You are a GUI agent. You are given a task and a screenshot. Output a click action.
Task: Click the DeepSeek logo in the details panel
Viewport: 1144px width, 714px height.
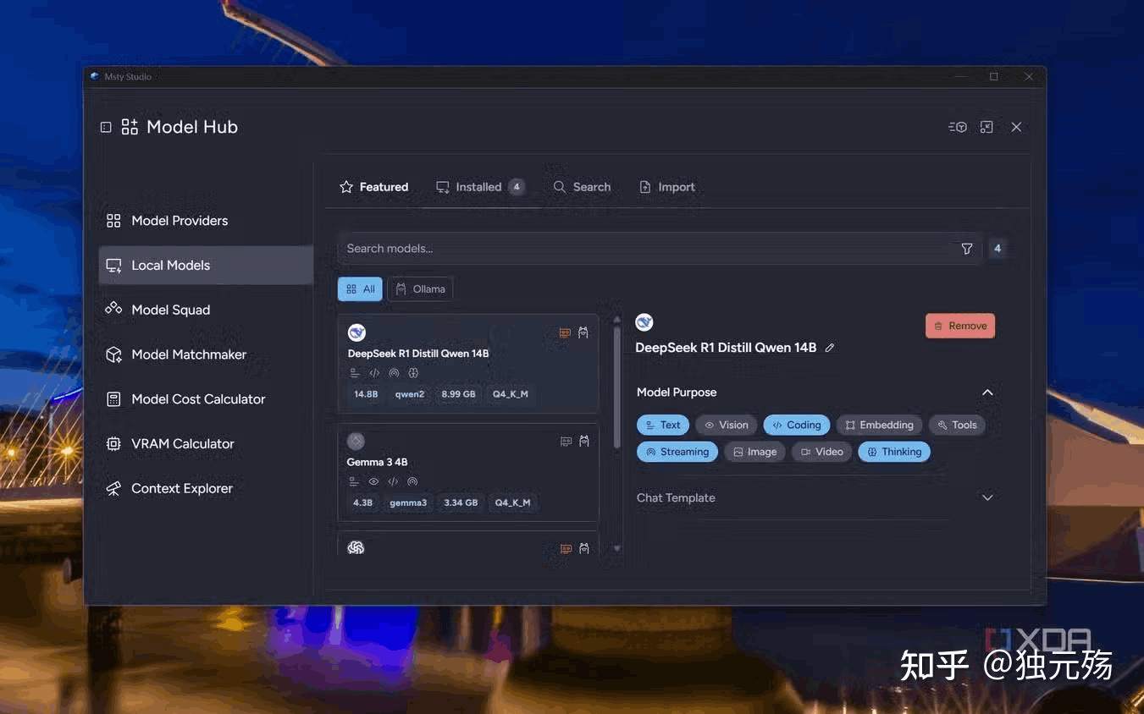pos(644,322)
